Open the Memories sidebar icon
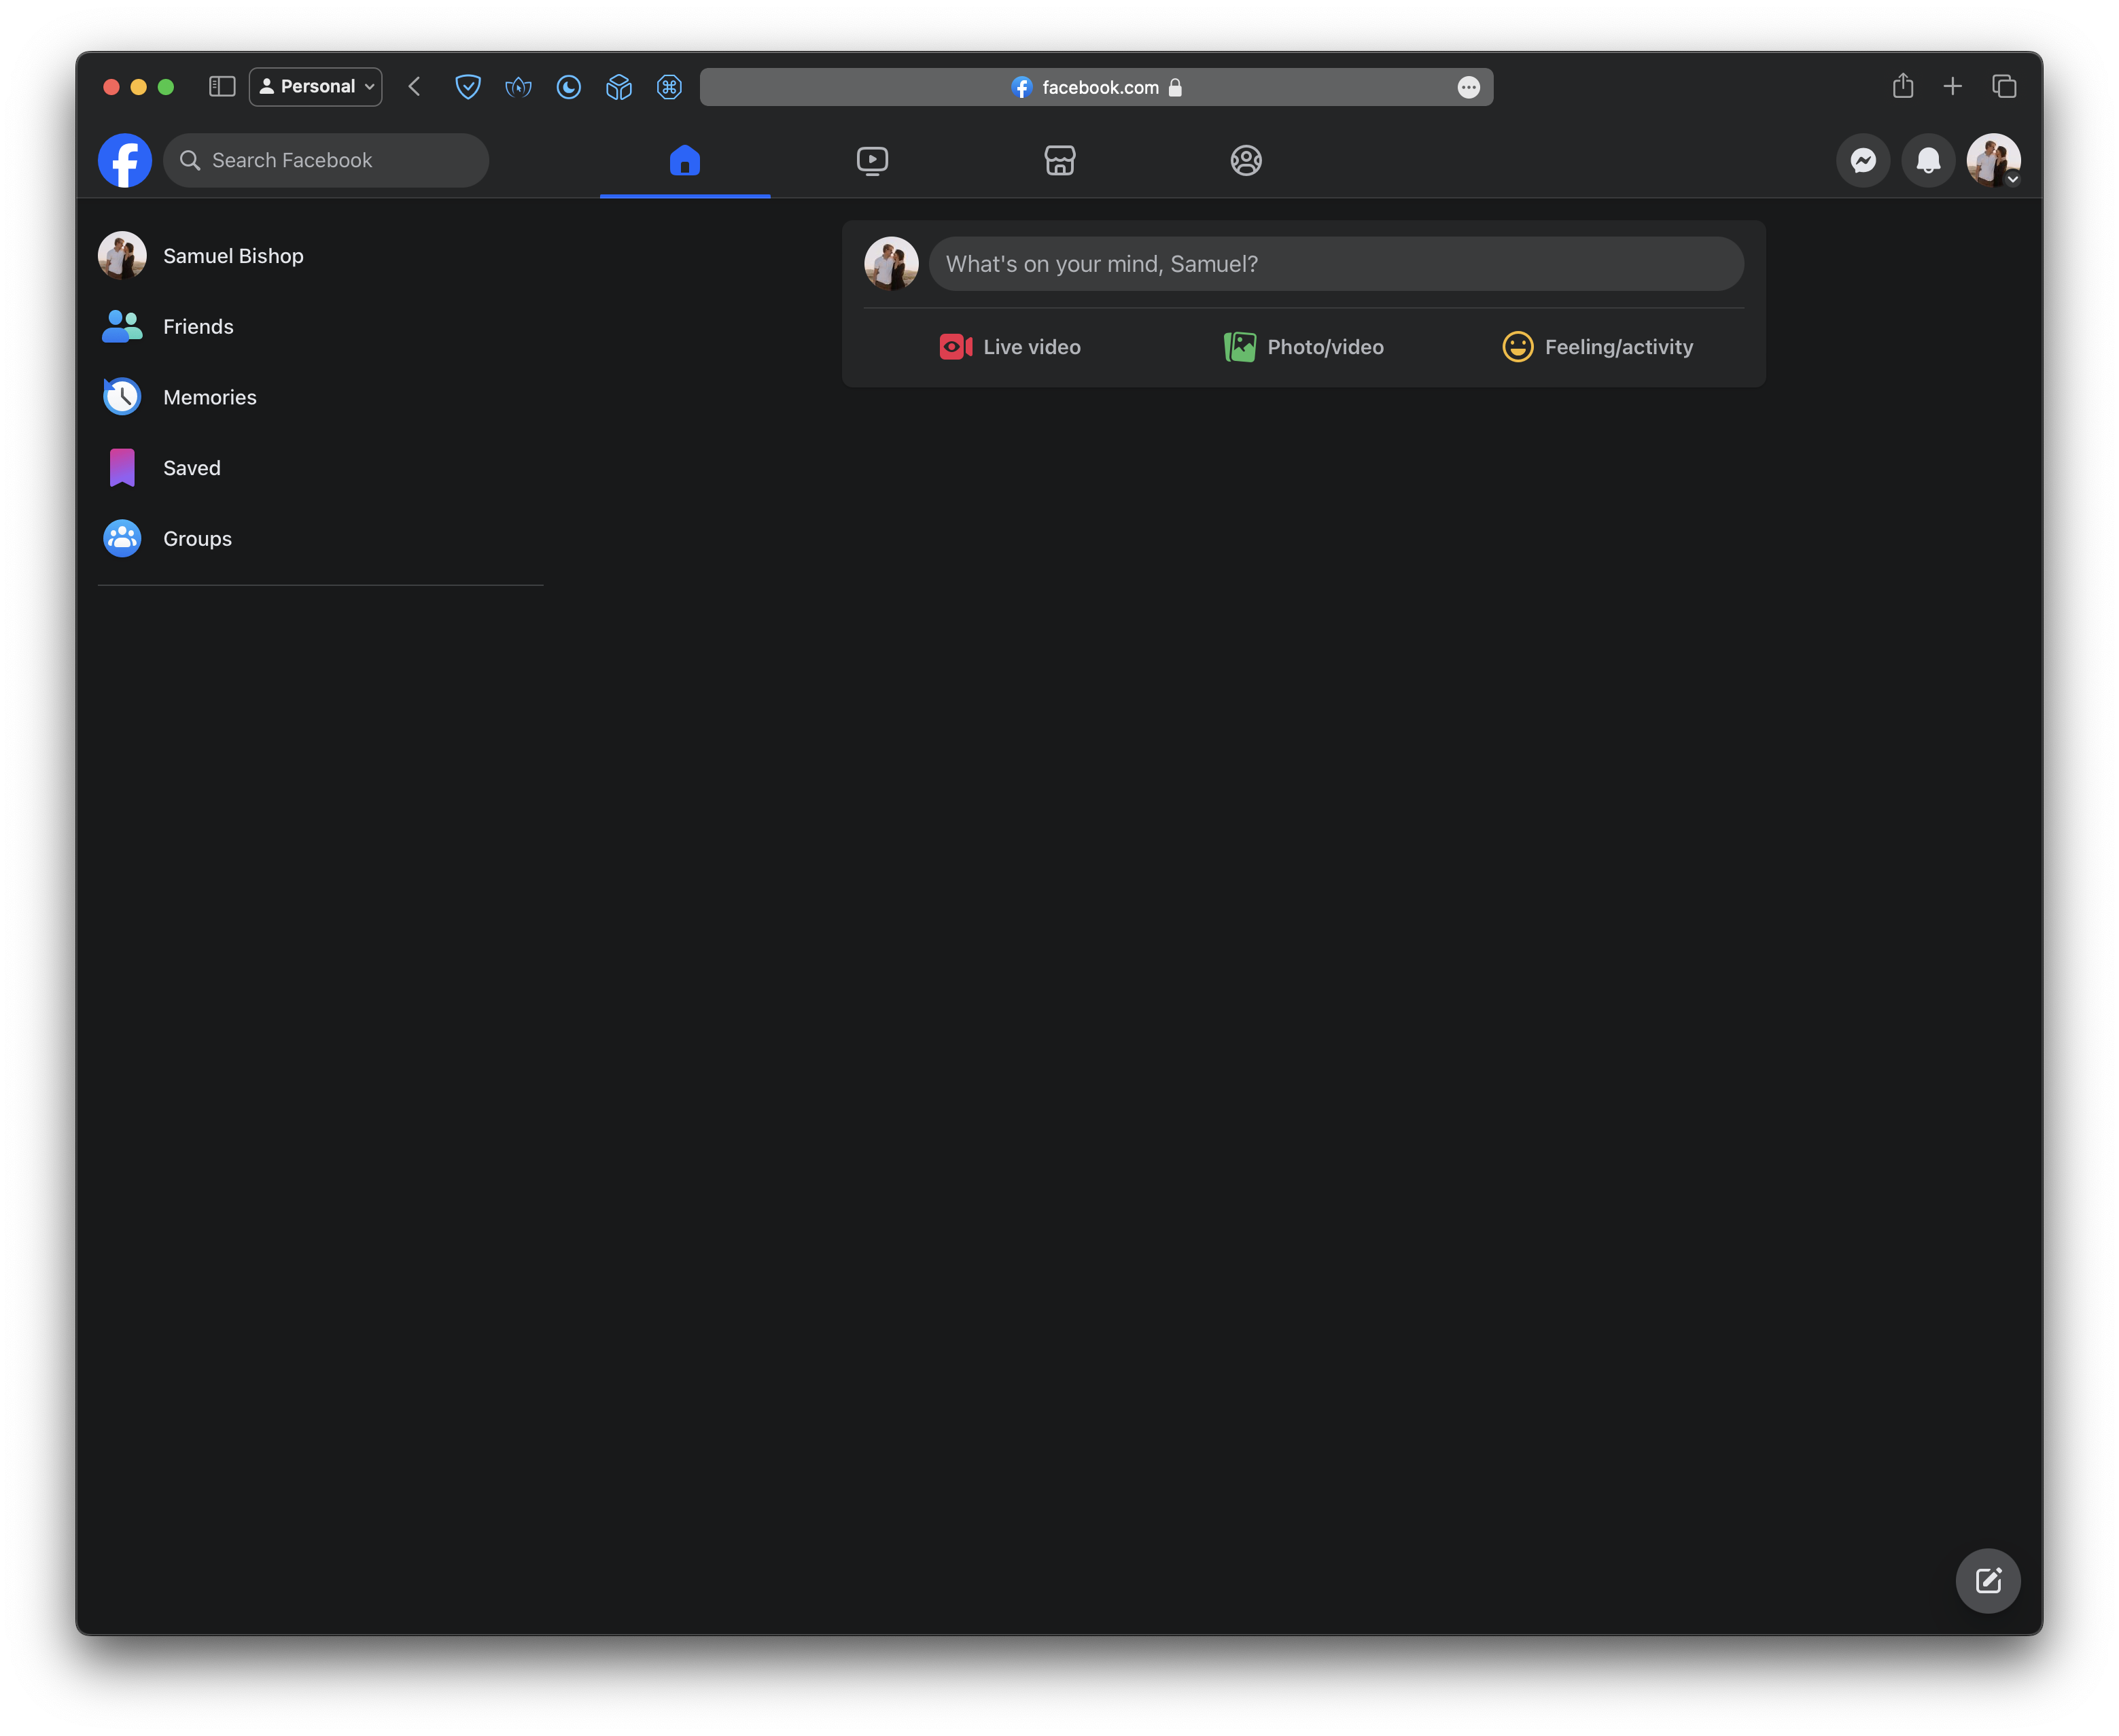 [x=121, y=396]
